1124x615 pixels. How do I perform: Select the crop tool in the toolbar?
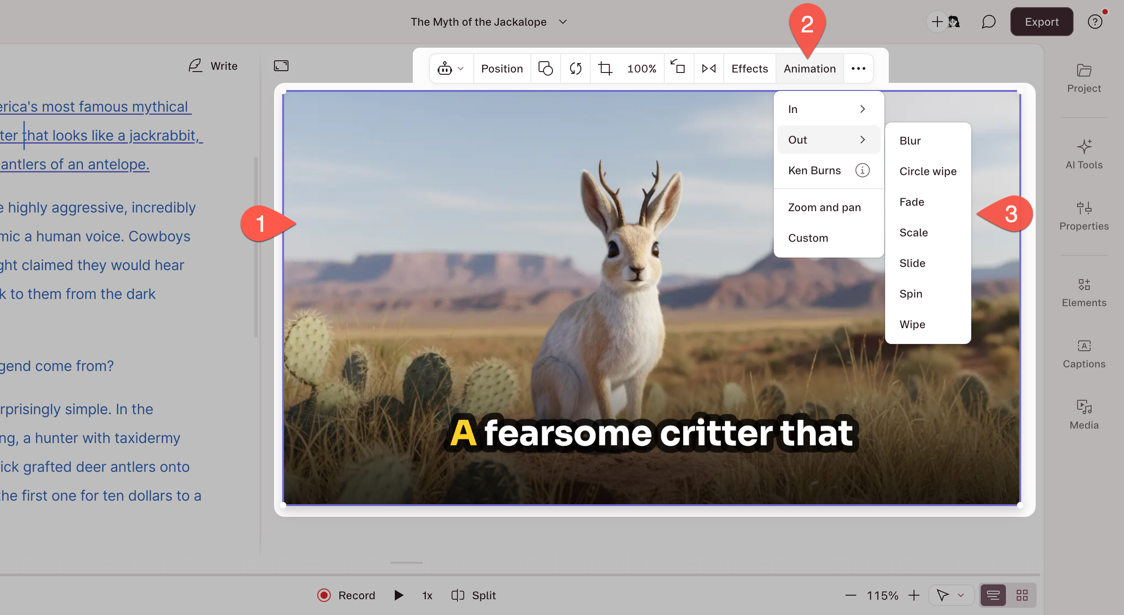click(x=605, y=68)
